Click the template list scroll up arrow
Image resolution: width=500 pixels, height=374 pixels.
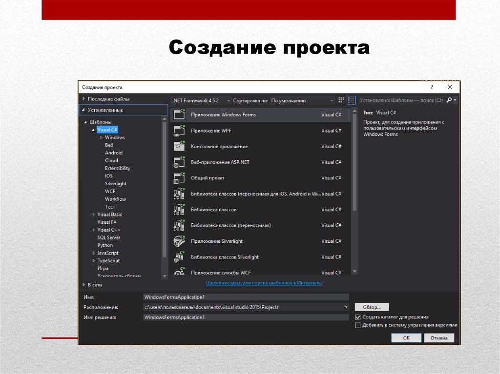click(x=354, y=111)
